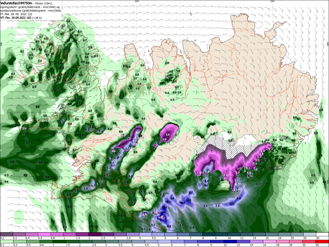
Task: Pick the palest green first rain legend swatch
Action: point(6,242)
